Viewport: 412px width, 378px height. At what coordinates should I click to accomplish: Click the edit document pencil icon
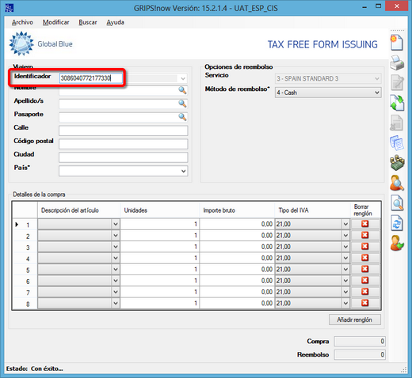397,82
